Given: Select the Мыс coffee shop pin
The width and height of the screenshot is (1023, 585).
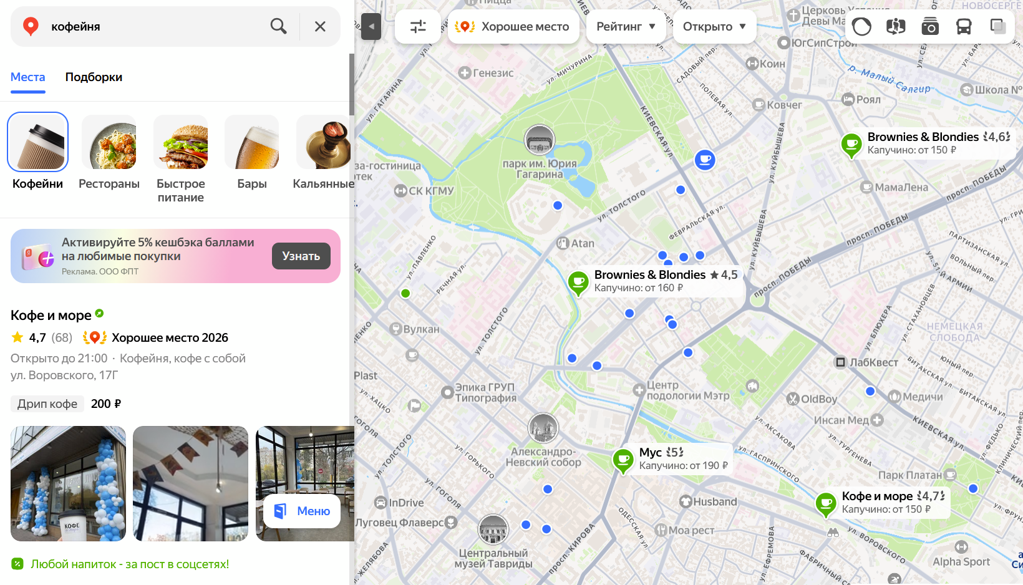Looking at the screenshot, I should (623, 461).
